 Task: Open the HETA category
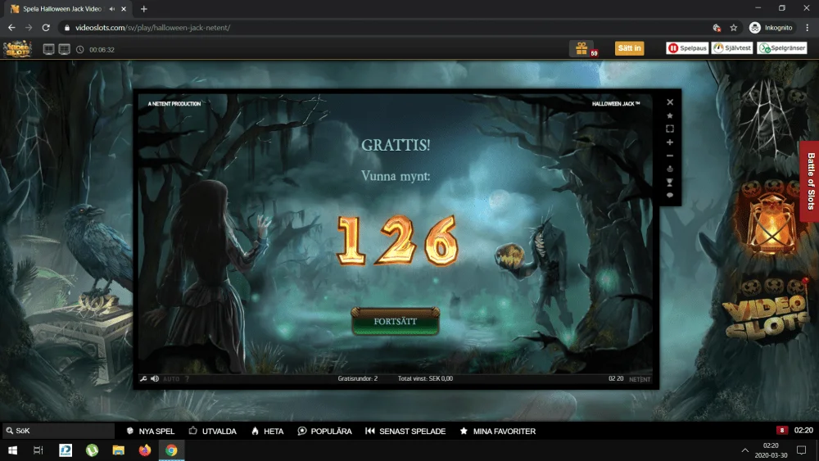[x=268, y=432]
